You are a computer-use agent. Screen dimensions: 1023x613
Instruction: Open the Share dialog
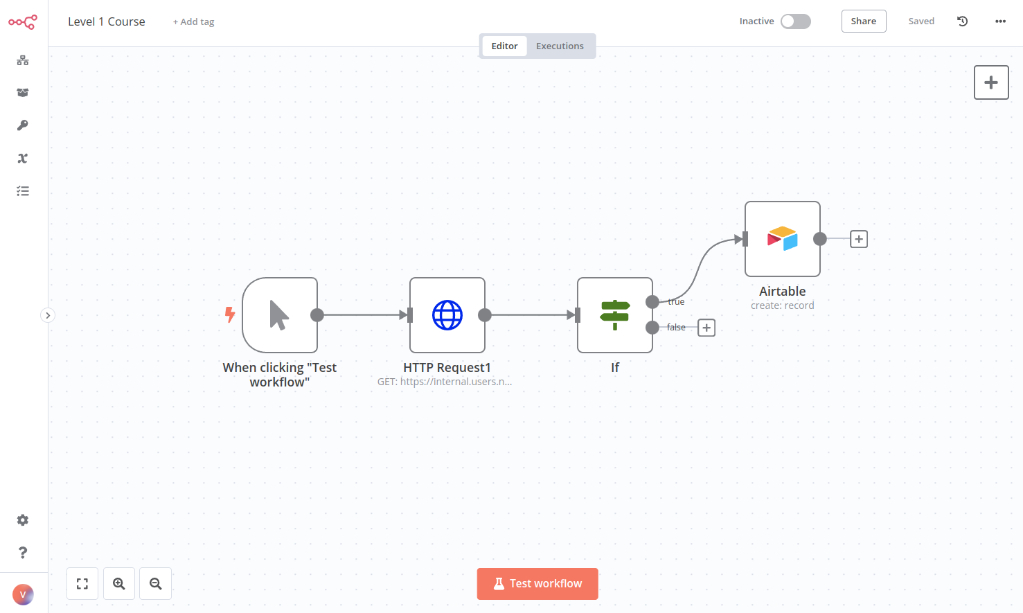pos(863,21)
